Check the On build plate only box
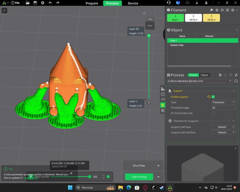 tap(213, 113)
